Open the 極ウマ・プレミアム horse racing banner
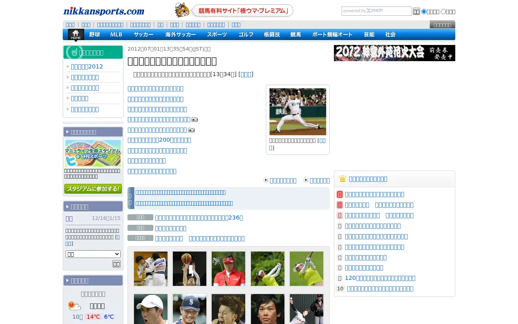The width and height of the screenshot is (518, 324). (242, 11)
